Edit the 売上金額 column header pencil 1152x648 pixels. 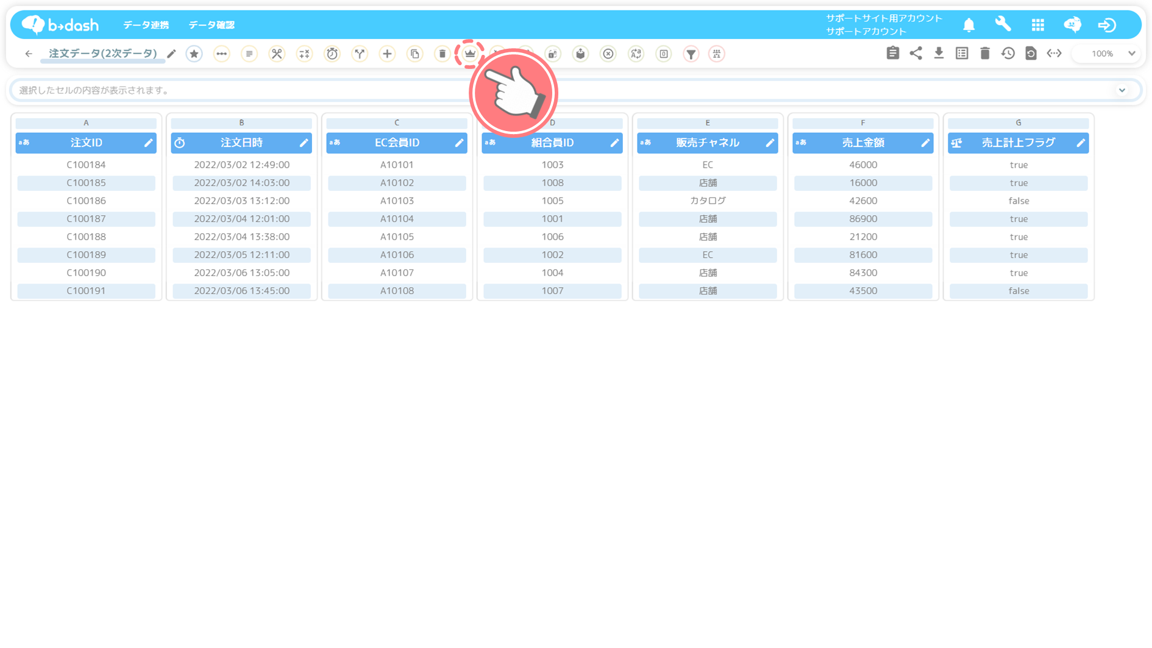coord(925,143)
